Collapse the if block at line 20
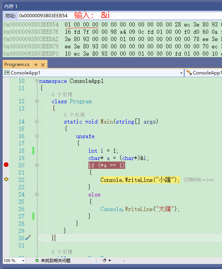Viewport: 222px width, 269px height. coord(37,165)
